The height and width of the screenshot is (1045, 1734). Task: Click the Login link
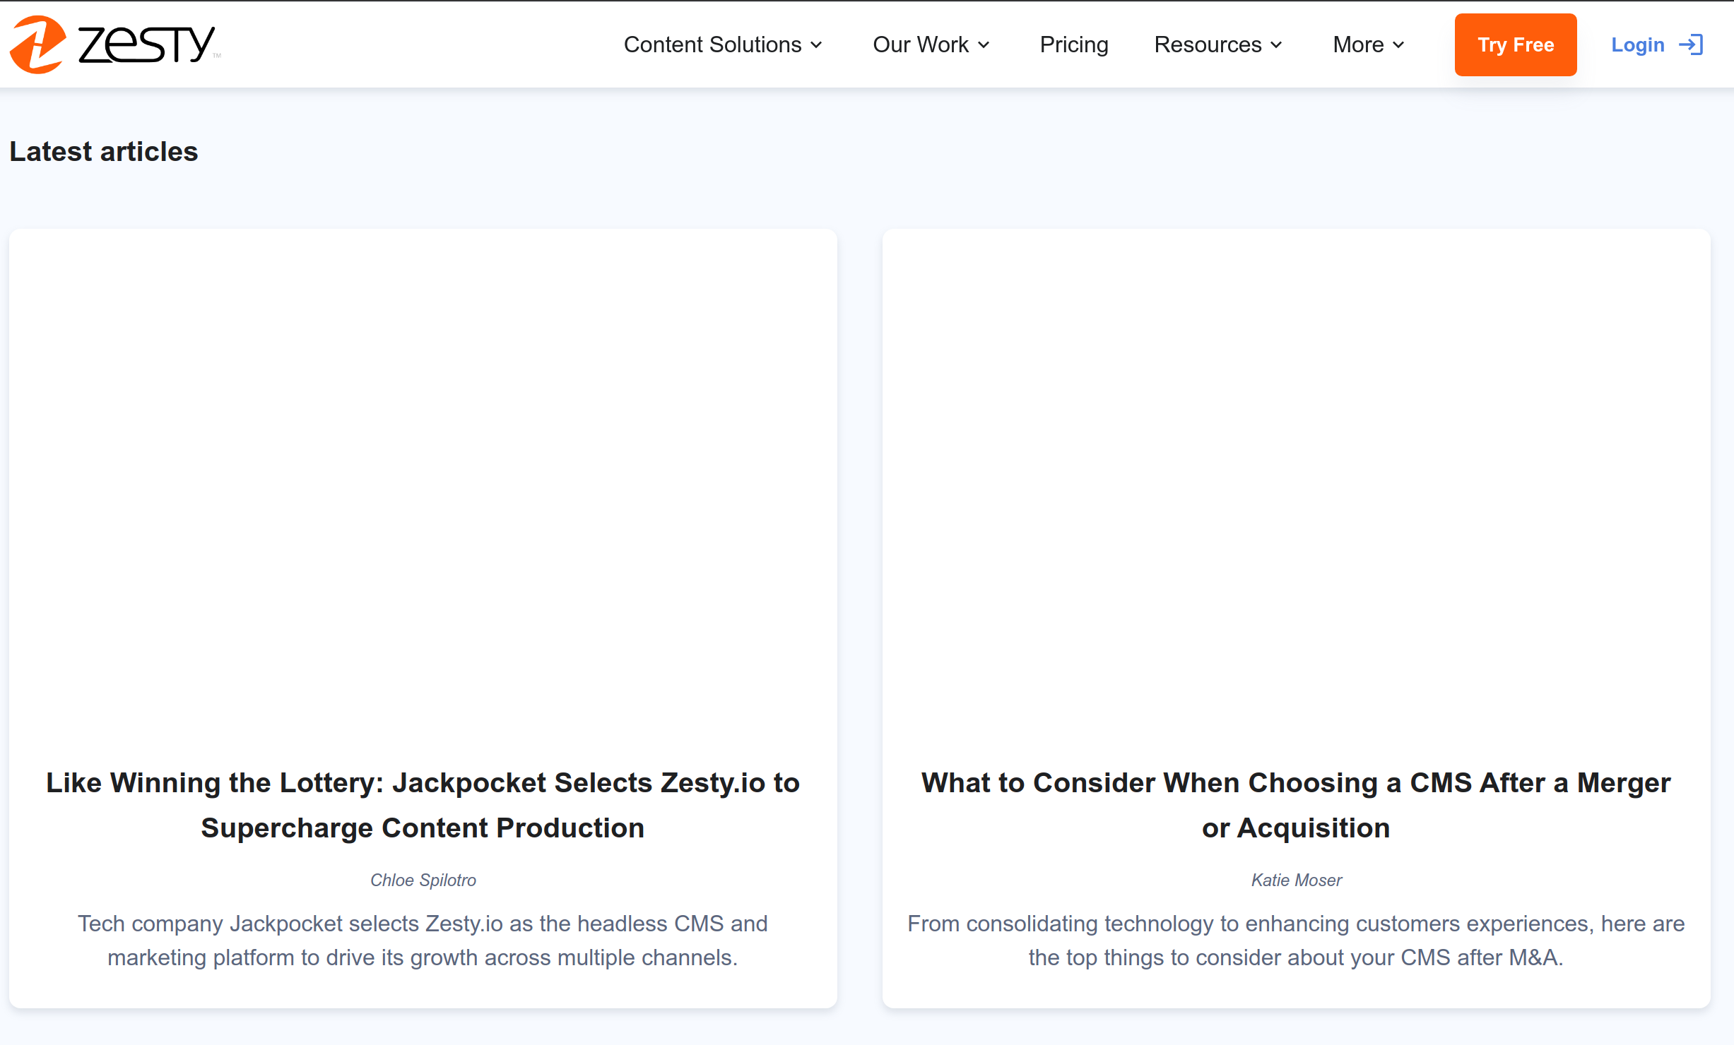tap(1637, 44)
